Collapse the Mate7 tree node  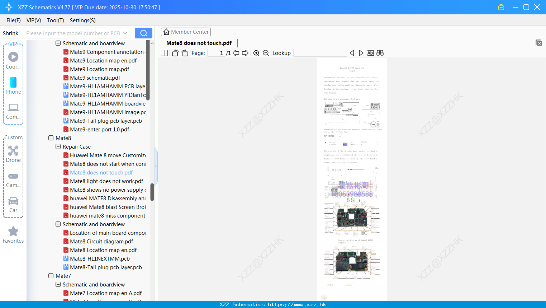(x=51, y=276)
